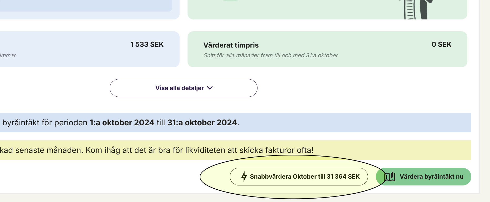Click the 1 533 SEK amount
This screenshot has height=202, width=490.
click(147, 44)
